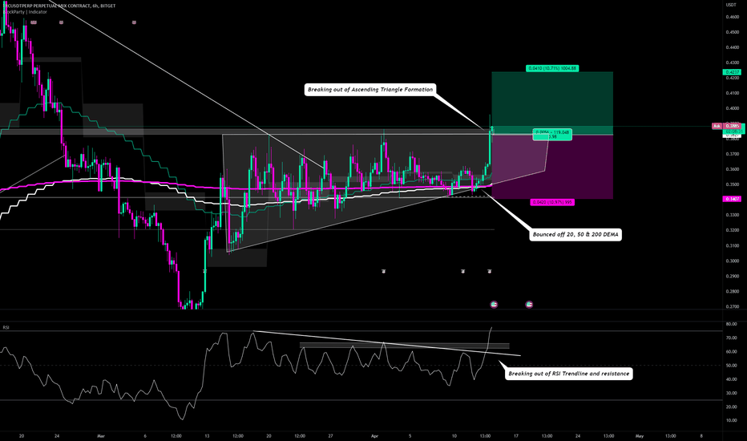The height and width of the screenshot is (441, 747).
Task: Click the magenta stop-loss price label on the axis
Action: point(732,199)
